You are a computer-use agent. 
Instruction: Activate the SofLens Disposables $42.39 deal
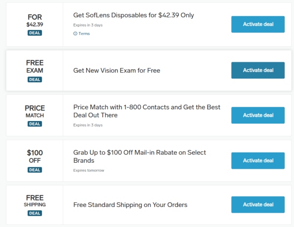point(258,24)
